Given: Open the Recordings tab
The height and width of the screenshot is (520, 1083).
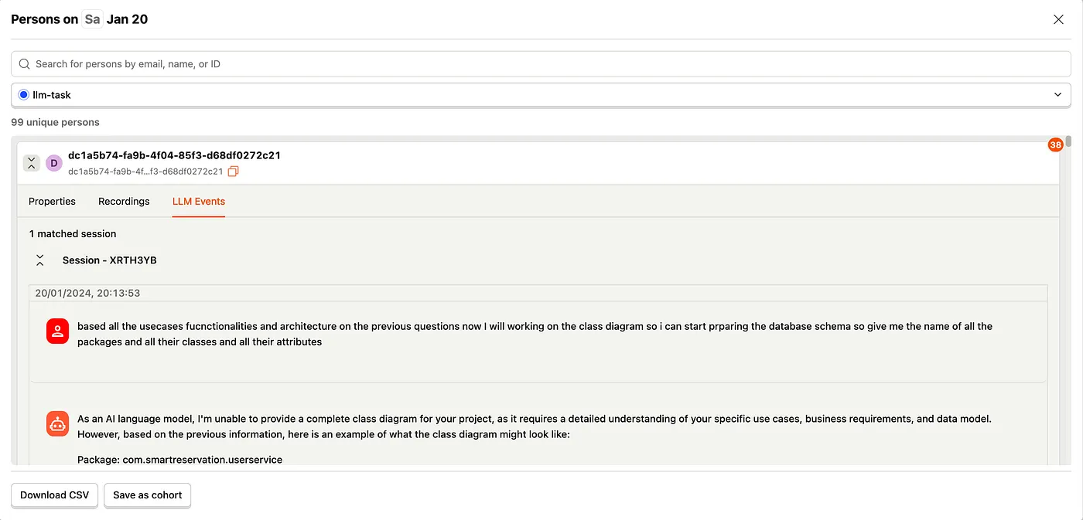Looking at the screenshot, I should tap(124, 202).
